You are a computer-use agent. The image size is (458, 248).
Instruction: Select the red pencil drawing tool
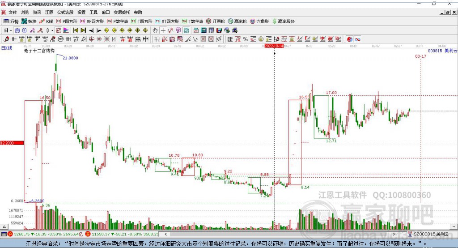pos(6,39)
